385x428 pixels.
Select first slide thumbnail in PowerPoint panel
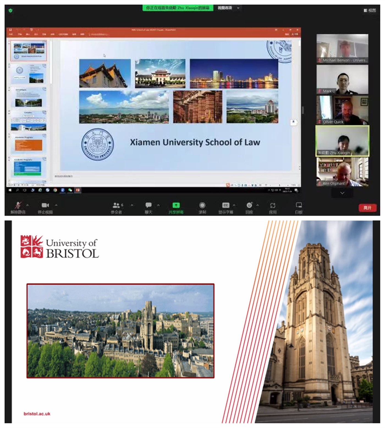[x=29, y=51]
